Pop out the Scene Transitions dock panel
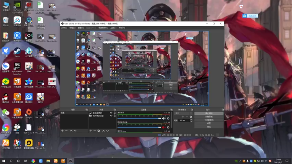Viewport: 292px width, 164px height. point(192,110)
